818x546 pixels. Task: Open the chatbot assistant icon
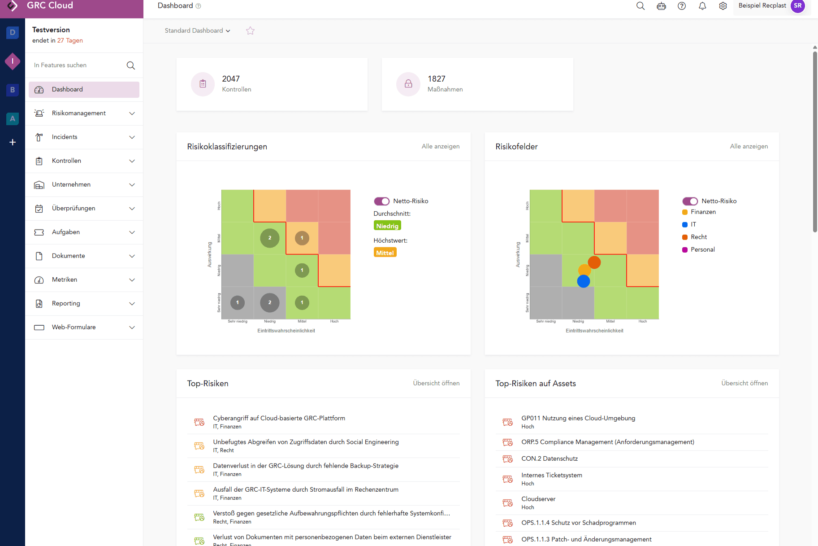pyautogui.click(x=661, y=6)
